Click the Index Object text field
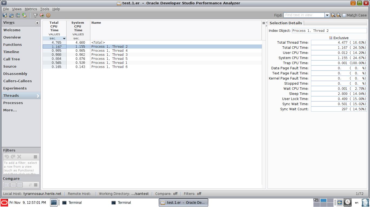 (x=329, y=31)
